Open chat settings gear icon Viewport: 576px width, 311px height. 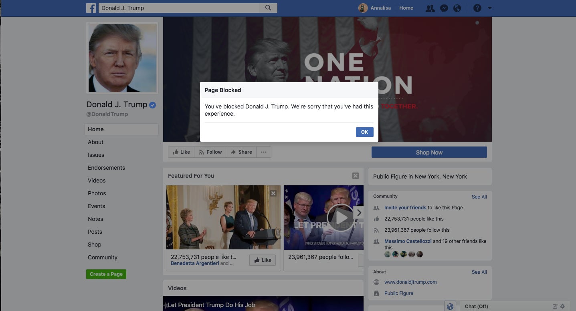pos(562,306)
